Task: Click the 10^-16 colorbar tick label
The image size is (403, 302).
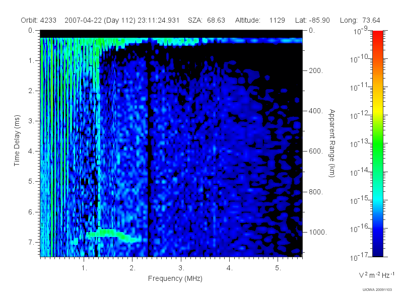Action: [x=359, y=229]
